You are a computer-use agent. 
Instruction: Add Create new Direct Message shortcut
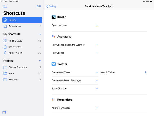(97, 80)
